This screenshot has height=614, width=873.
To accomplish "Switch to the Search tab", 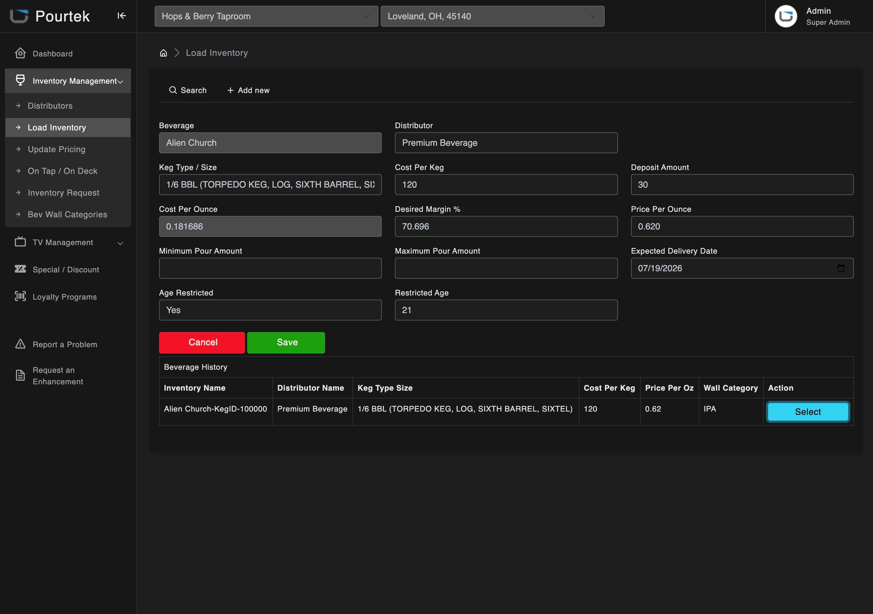I will pyautogui.click(x=188, y=90).
